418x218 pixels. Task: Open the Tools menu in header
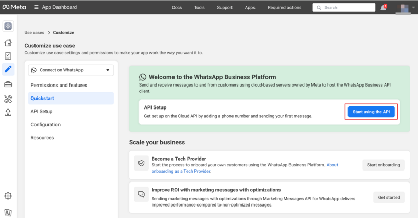(199, 8)
